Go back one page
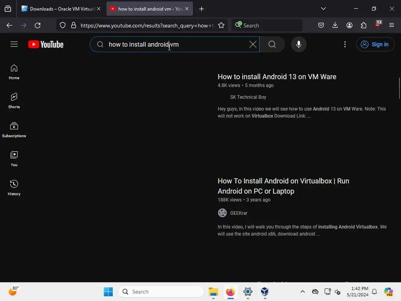The image size is (401, 301). pos(9,25)
